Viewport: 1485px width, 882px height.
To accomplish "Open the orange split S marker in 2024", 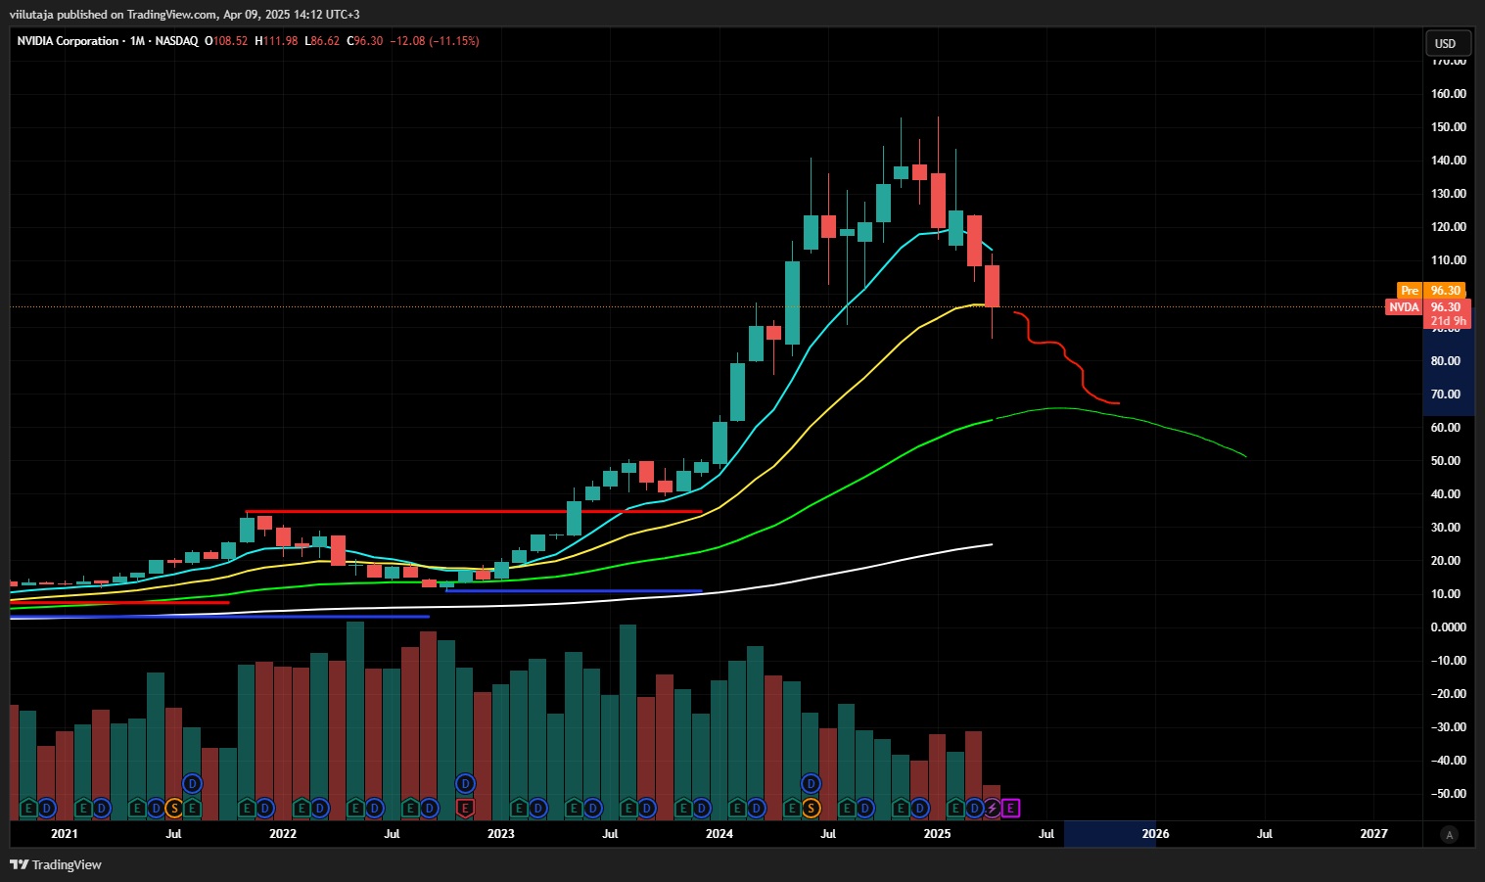I will (811, 808).
